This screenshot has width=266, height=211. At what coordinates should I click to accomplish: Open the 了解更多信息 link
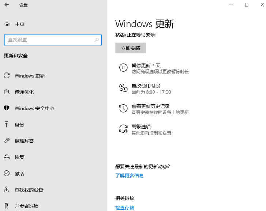(x=130, y=176)
